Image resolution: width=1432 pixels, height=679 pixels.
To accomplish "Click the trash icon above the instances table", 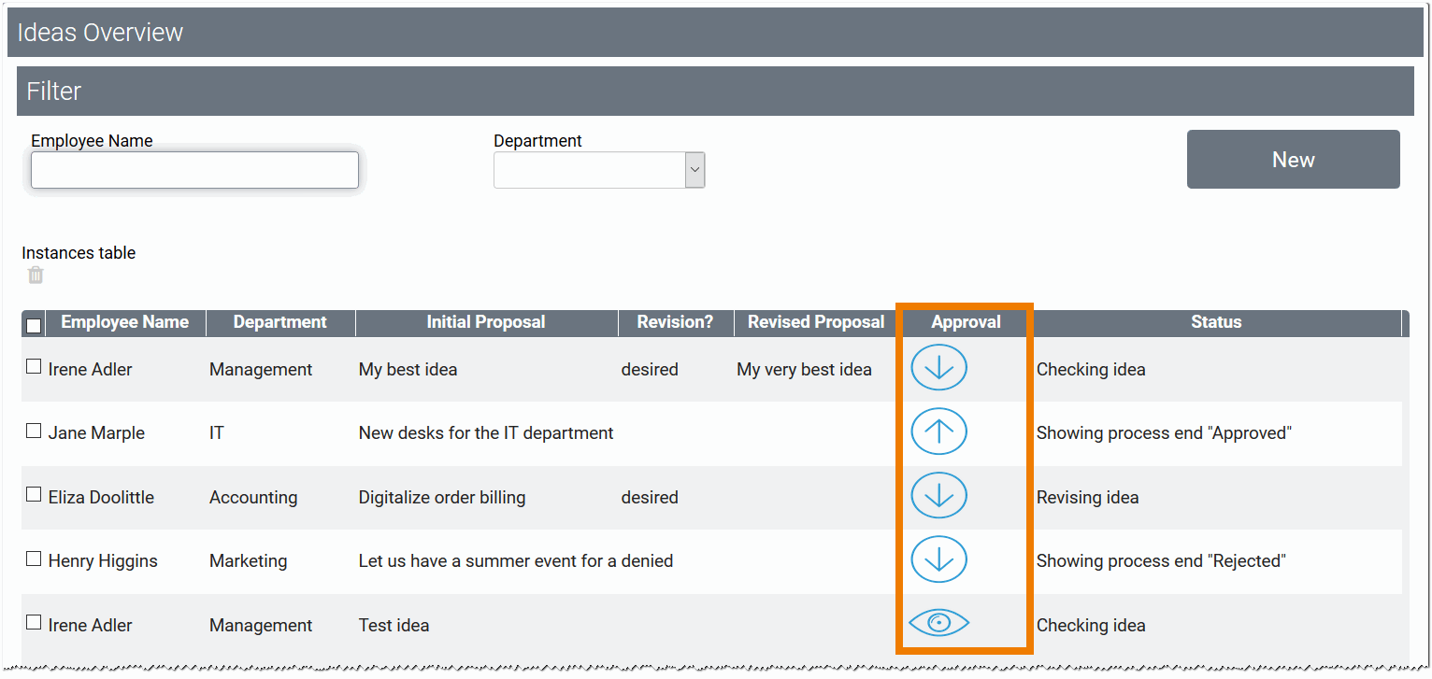I will pyautogui.click(x=35, y=275).
